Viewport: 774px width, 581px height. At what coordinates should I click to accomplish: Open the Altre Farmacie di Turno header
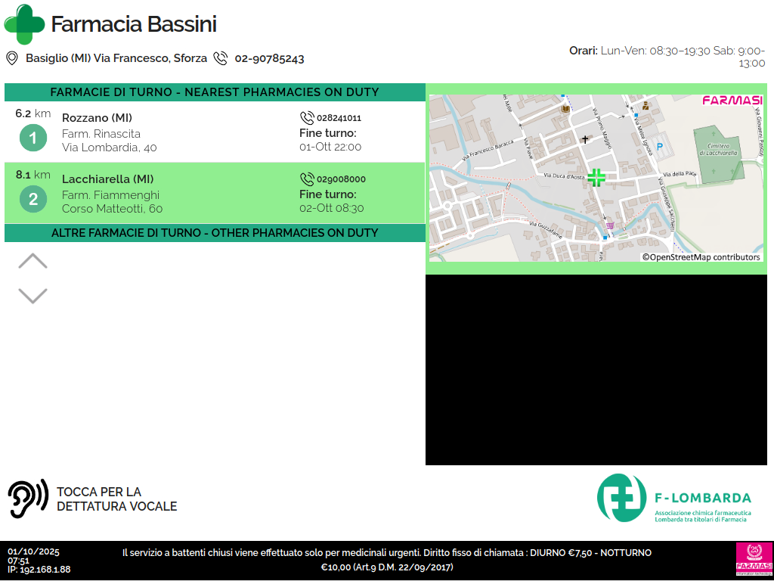tap(215, 233)
